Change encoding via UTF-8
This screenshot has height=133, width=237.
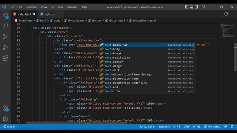(177, 126)
